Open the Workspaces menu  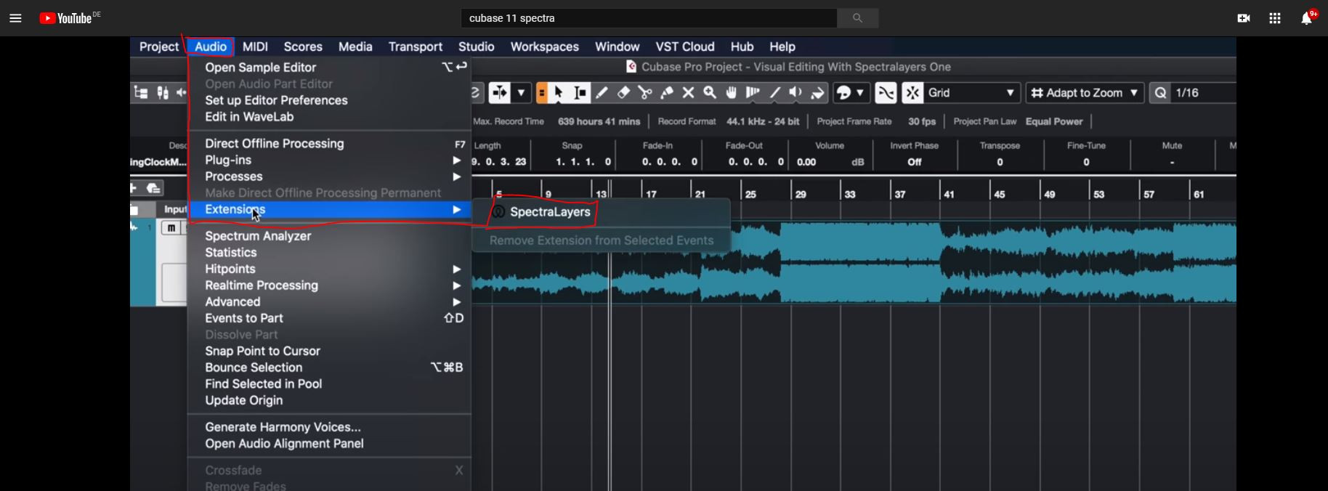545,46
